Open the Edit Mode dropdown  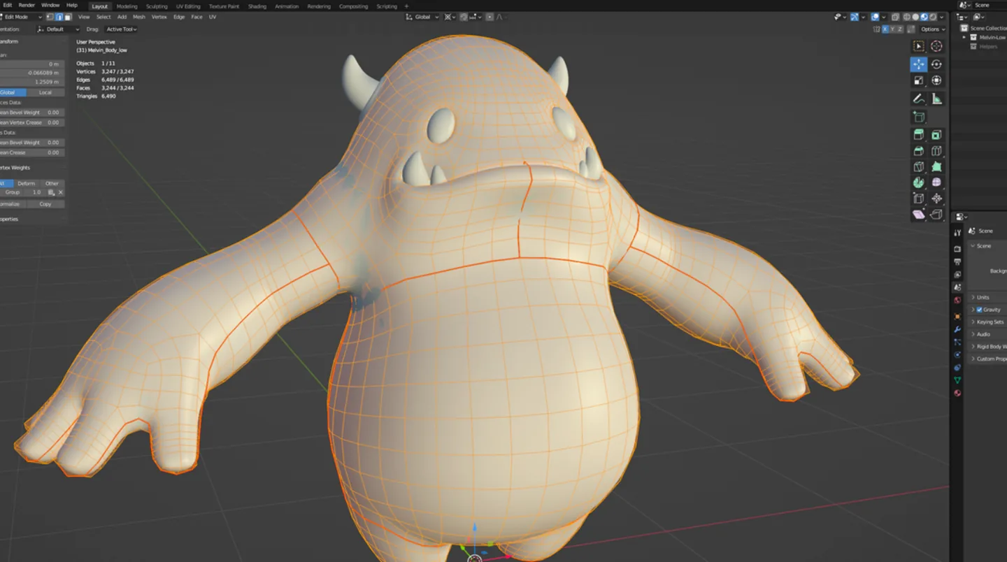click(x=22, y=17)
